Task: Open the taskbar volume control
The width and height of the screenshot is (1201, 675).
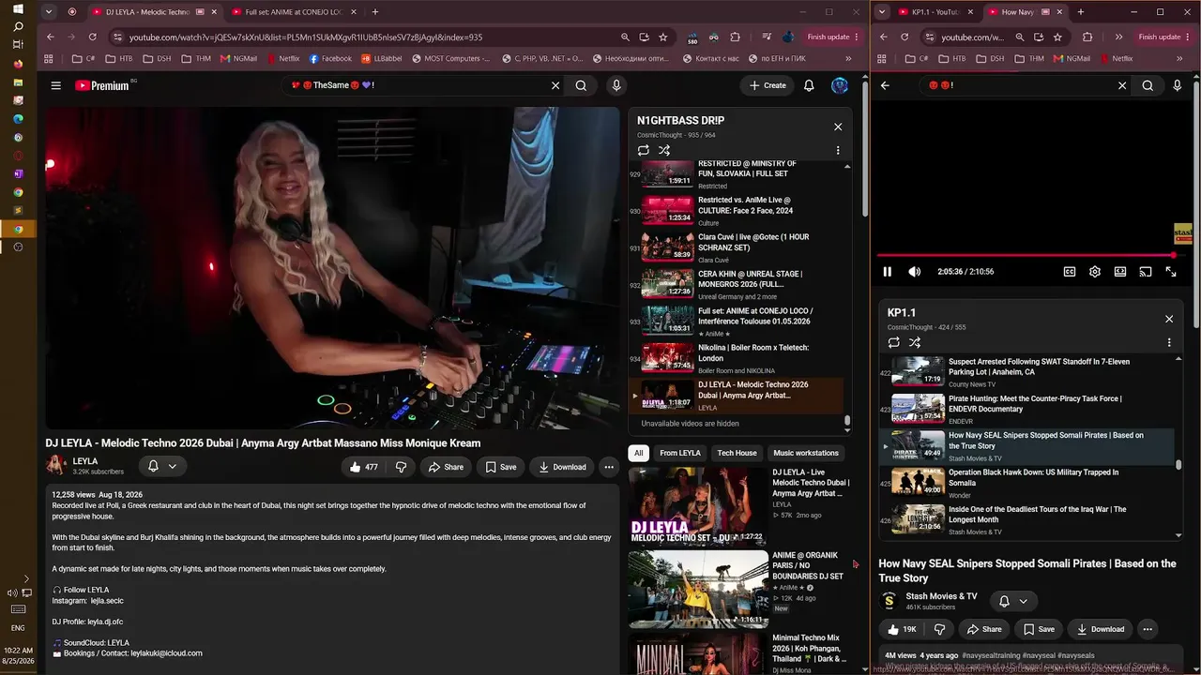Action: (x=13, y=592)
